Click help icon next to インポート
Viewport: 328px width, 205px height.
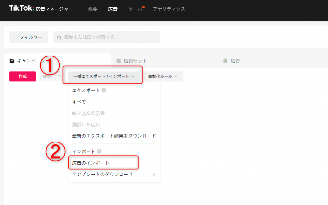tap(99, 152)
